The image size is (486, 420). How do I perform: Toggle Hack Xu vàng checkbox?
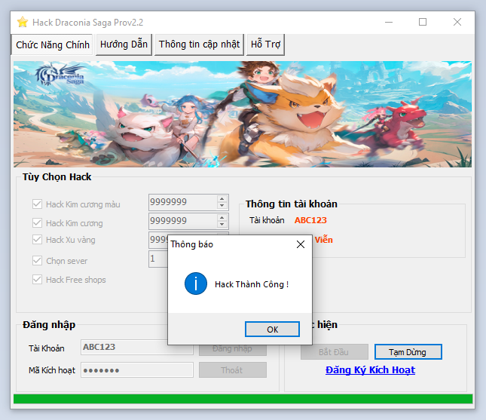coord(37,240)
